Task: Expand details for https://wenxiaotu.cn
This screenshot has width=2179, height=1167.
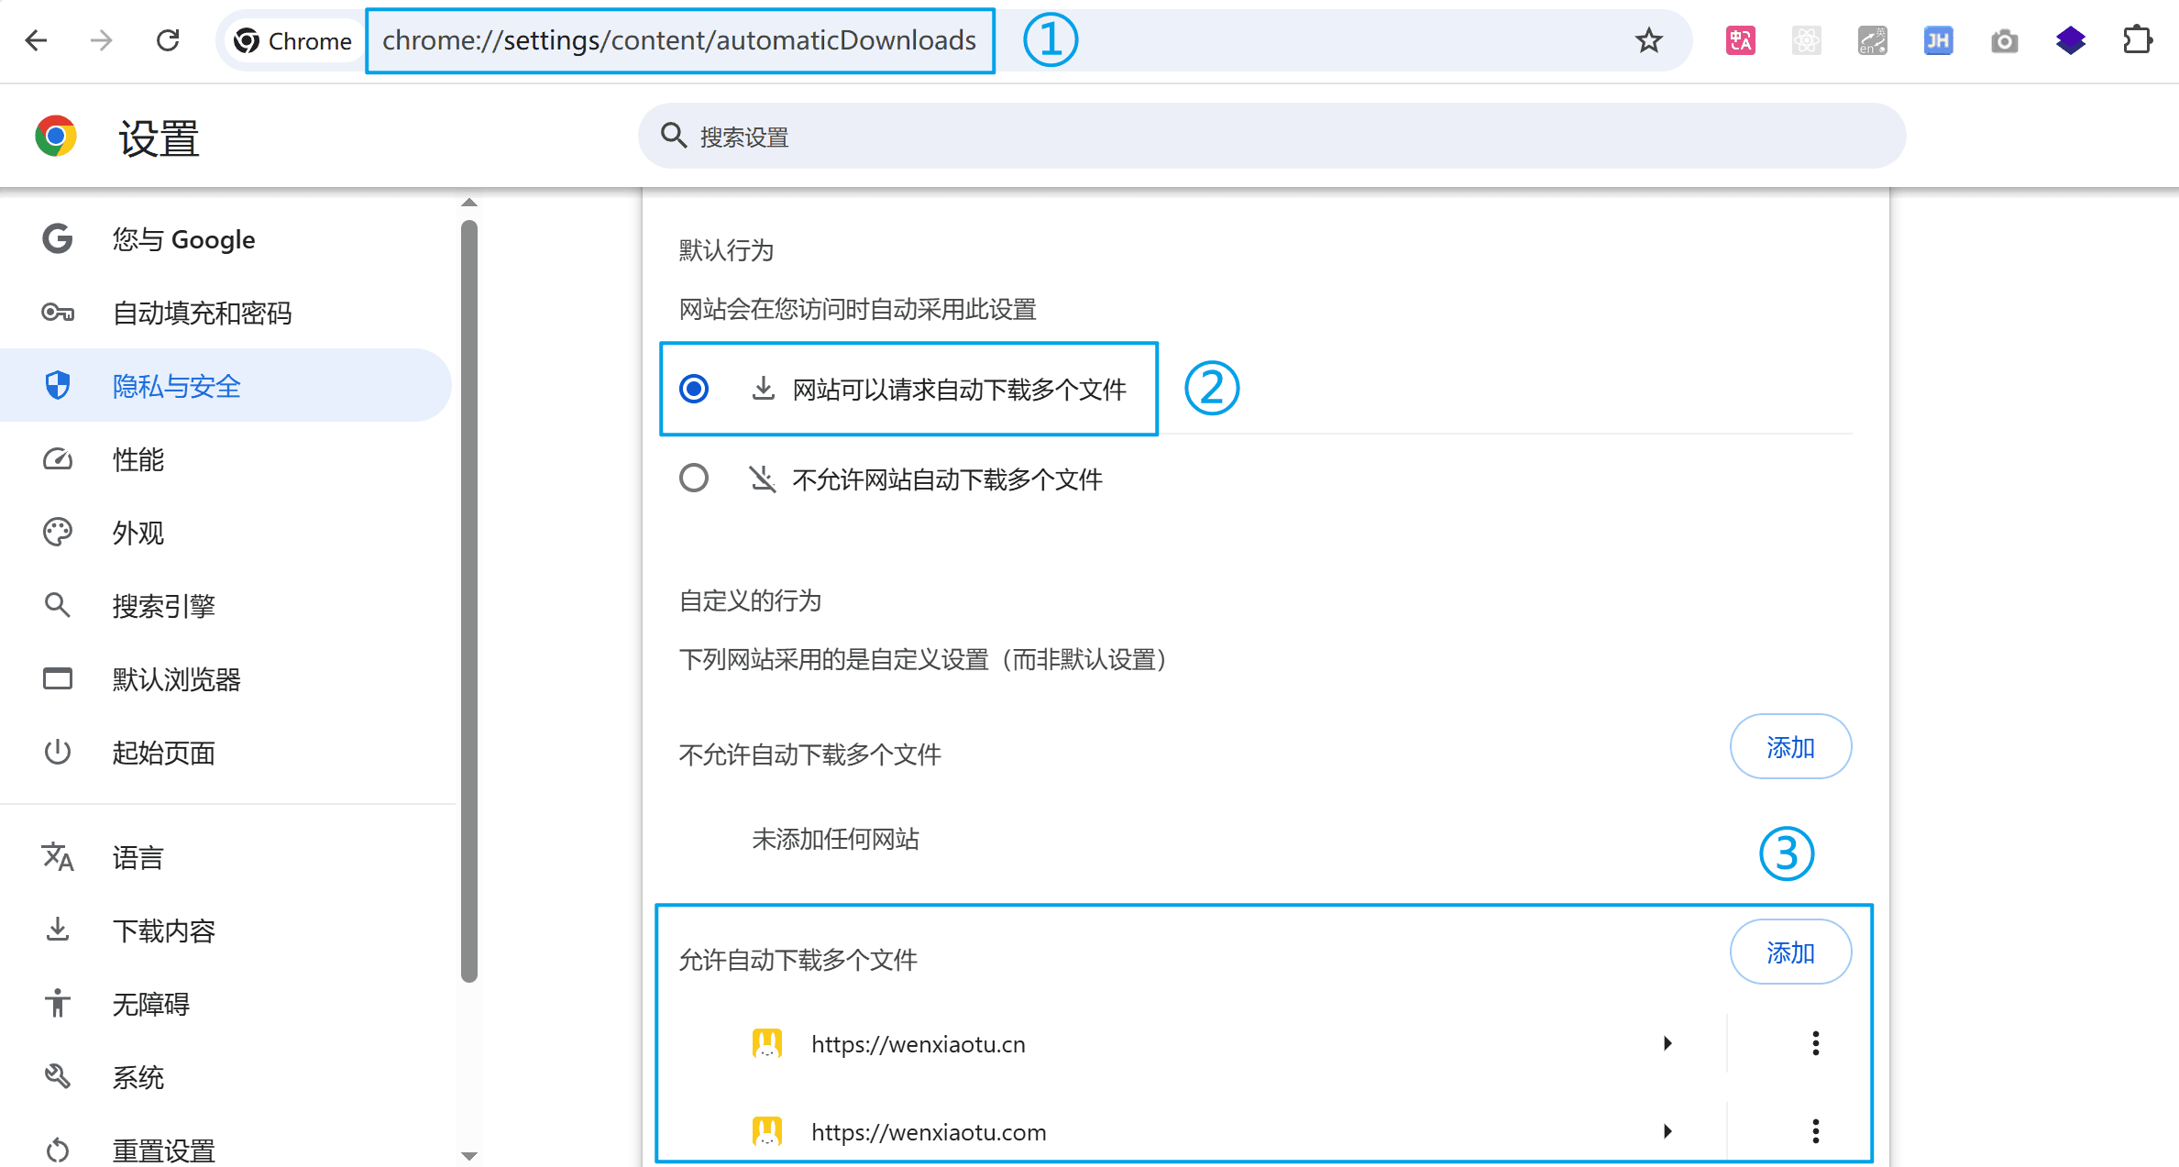Action: 1667,1043
